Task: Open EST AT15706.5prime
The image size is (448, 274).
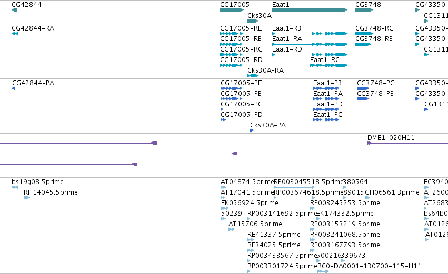Action: pyautogui.click(x=232, y=229)
